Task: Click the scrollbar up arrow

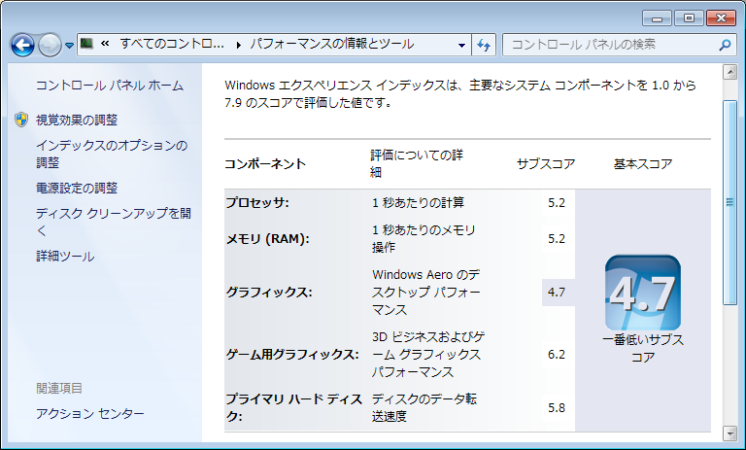Action: coord(729,72)
